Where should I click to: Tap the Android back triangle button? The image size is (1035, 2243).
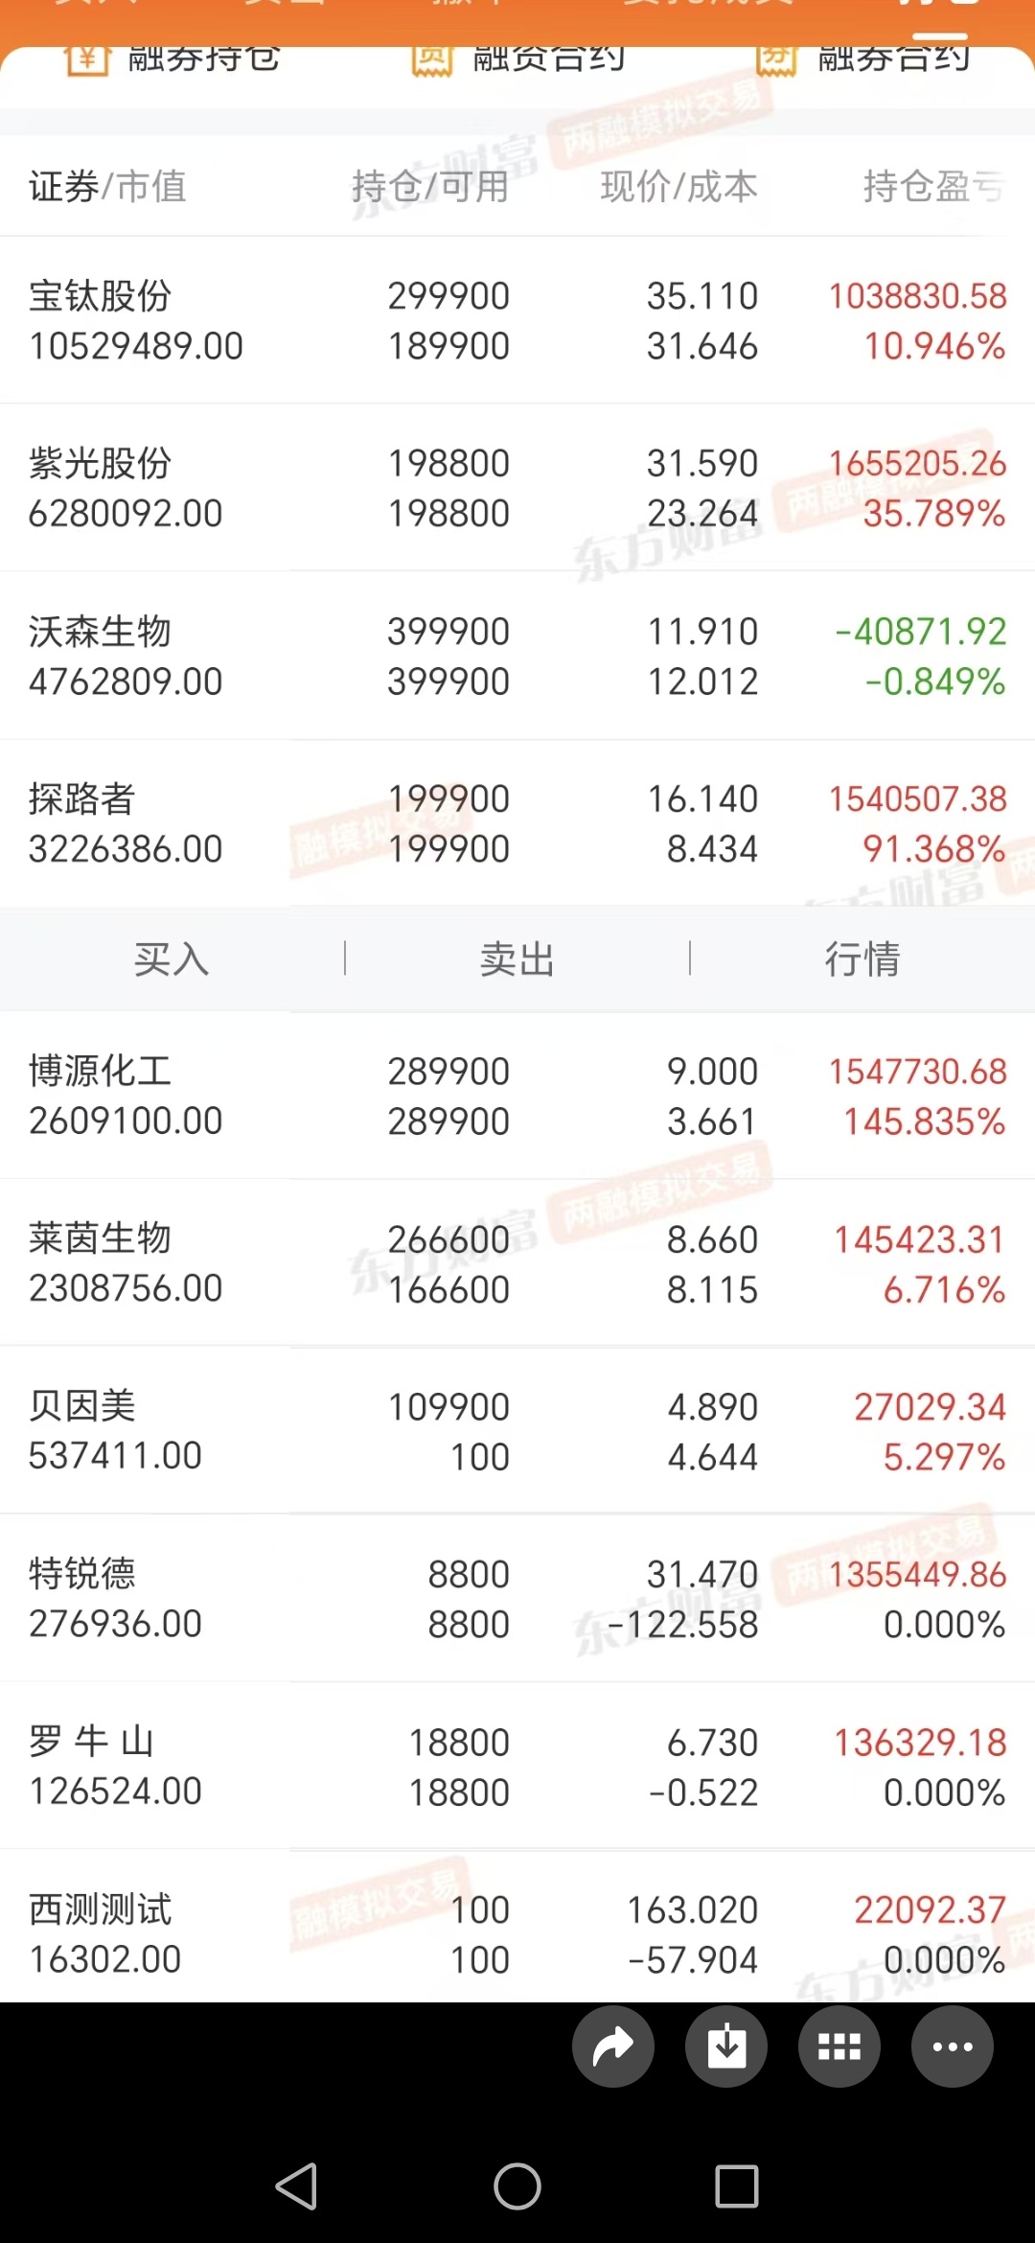296,2186
